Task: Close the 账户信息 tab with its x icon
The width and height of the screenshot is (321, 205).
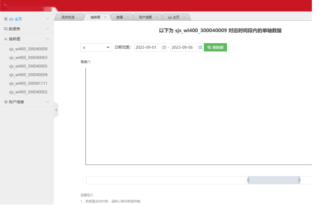Action: [157, 17]
